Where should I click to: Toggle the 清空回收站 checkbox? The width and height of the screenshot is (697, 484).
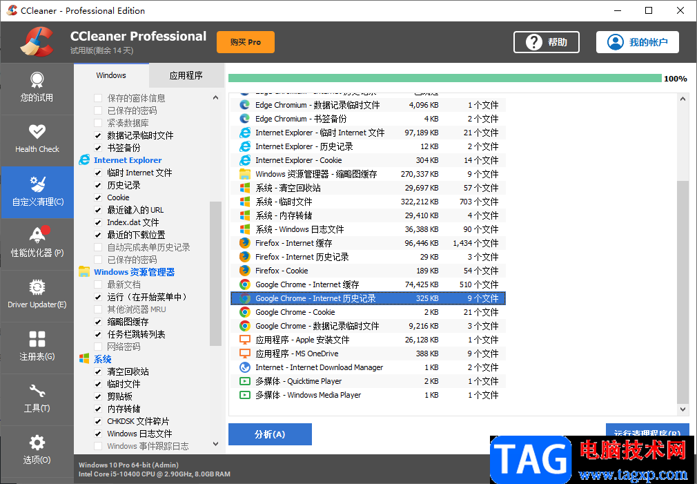(x=98, y=371)
